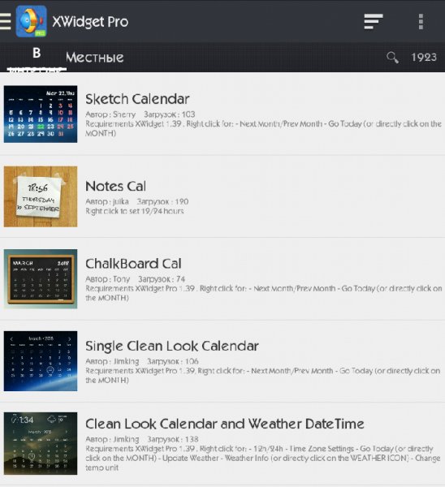The image size is (445, 487).
Task: Open the hamburger navigation menu
Action: click(6, 21)
